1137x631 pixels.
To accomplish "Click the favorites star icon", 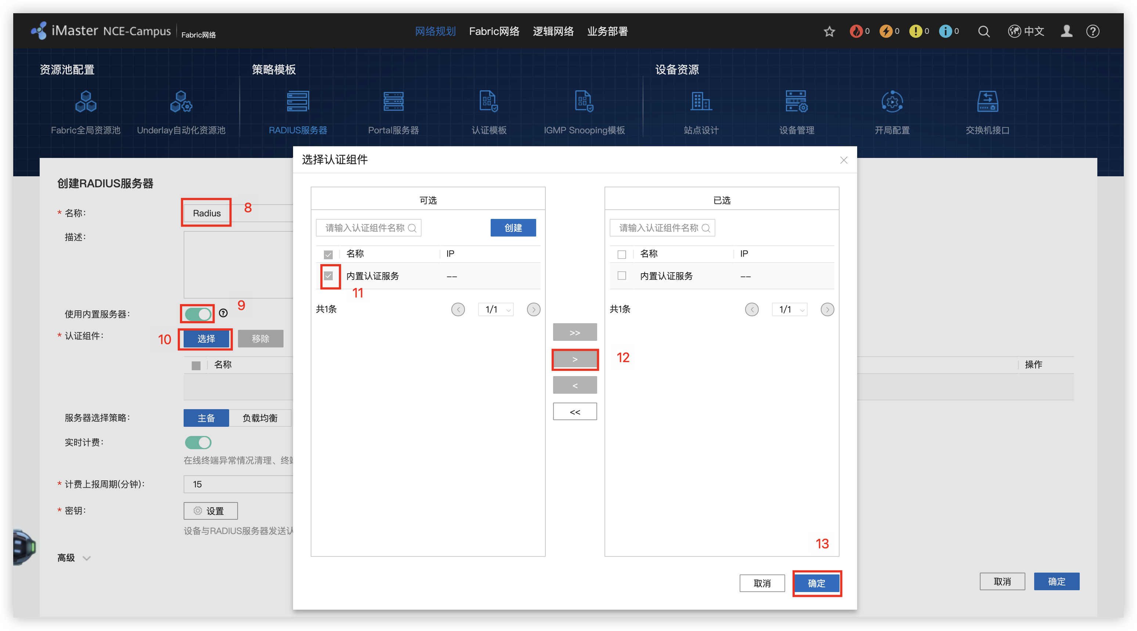I will [x=829, y=31].
